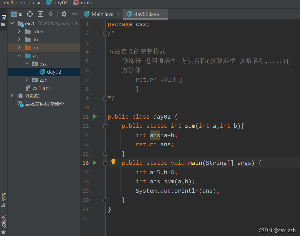This screenshot has width=300, height=236.
Task: Collapse the src folder
Action: point(19,56)
